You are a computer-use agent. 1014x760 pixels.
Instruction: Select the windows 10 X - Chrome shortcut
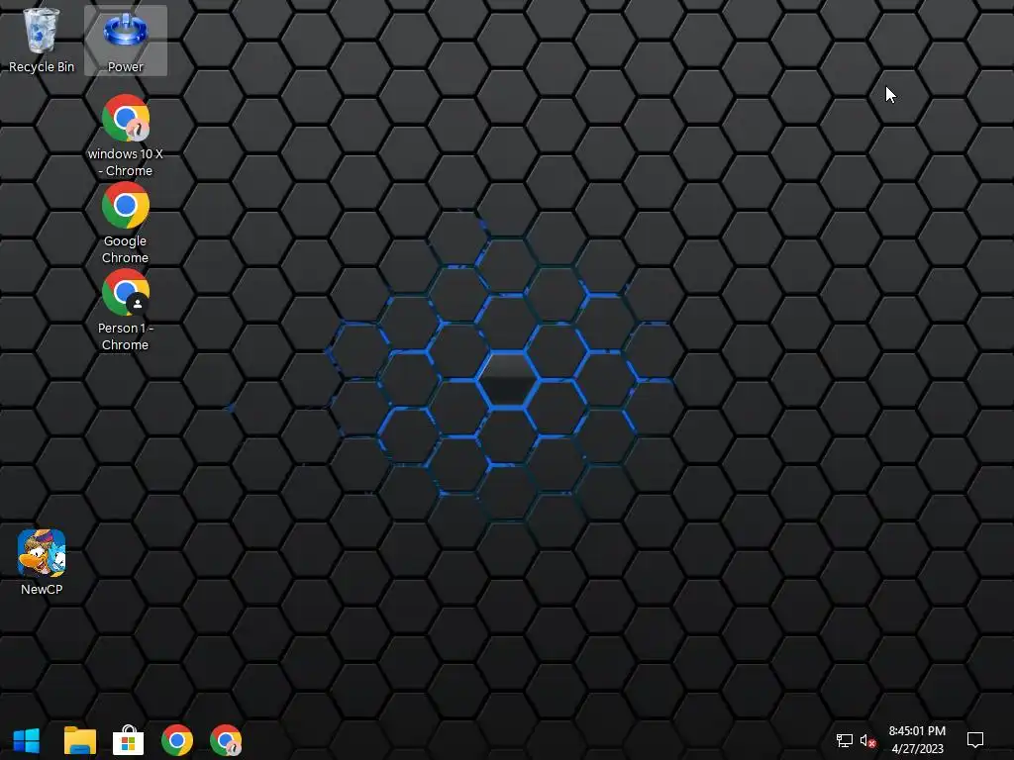pos(126,136)
